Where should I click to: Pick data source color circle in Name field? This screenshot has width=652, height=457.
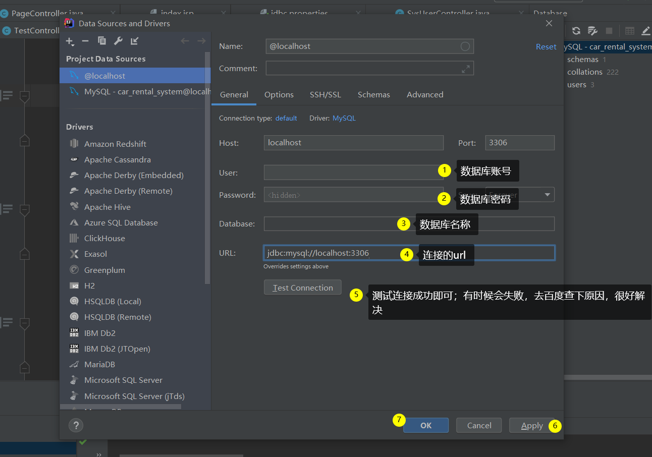tap(465, 46)
